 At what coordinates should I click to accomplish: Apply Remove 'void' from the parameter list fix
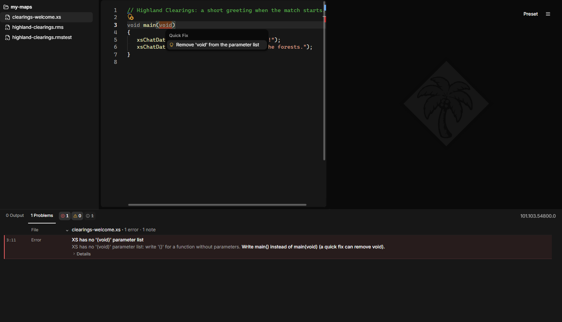point(217,45)
